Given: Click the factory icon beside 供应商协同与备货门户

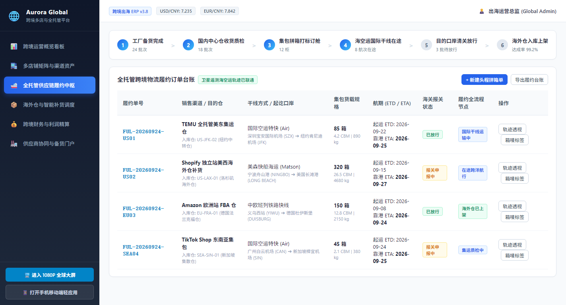Looking at the screenshot, I should [14, 144].
